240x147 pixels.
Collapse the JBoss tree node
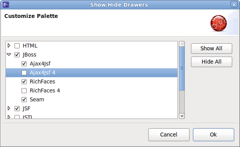click(9, 55)
